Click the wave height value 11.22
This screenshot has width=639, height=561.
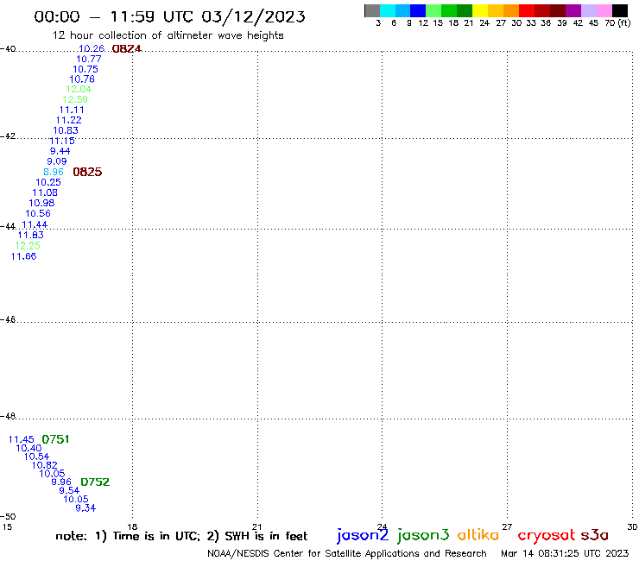tap(68, 120)
